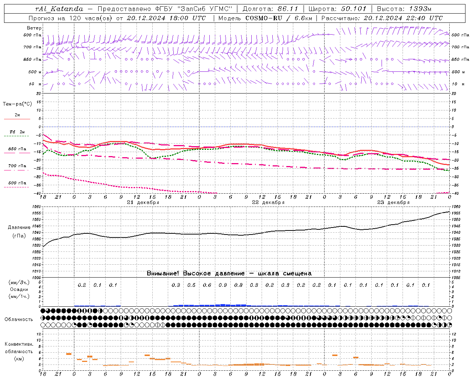The image size is (471, 377).
Task: Click the 'Ветер' wind panel label
Action: coord(34,28)
